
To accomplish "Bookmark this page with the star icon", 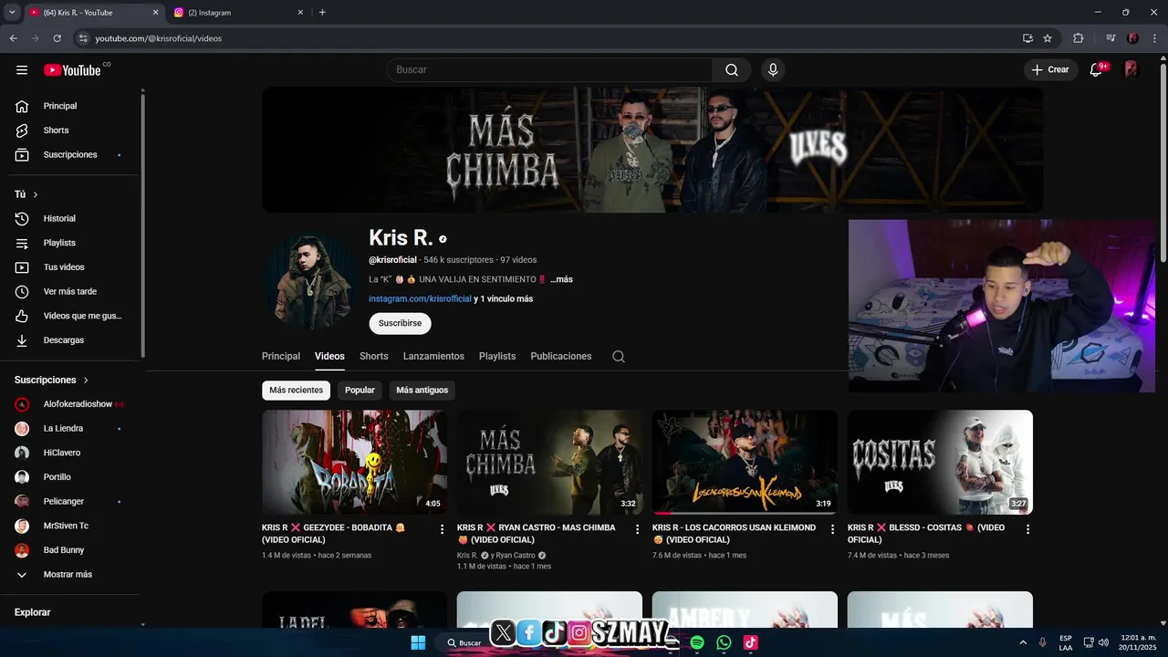I will coord(1048,38).
